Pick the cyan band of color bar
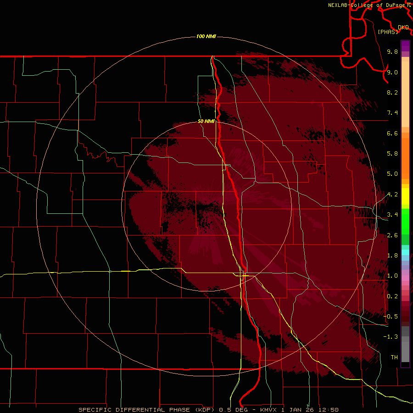The width and height of the screenshot is (413, 413). tap(405, 252)
